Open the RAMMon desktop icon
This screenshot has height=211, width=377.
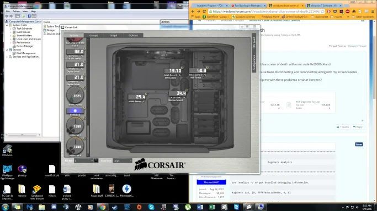[7, 151]
